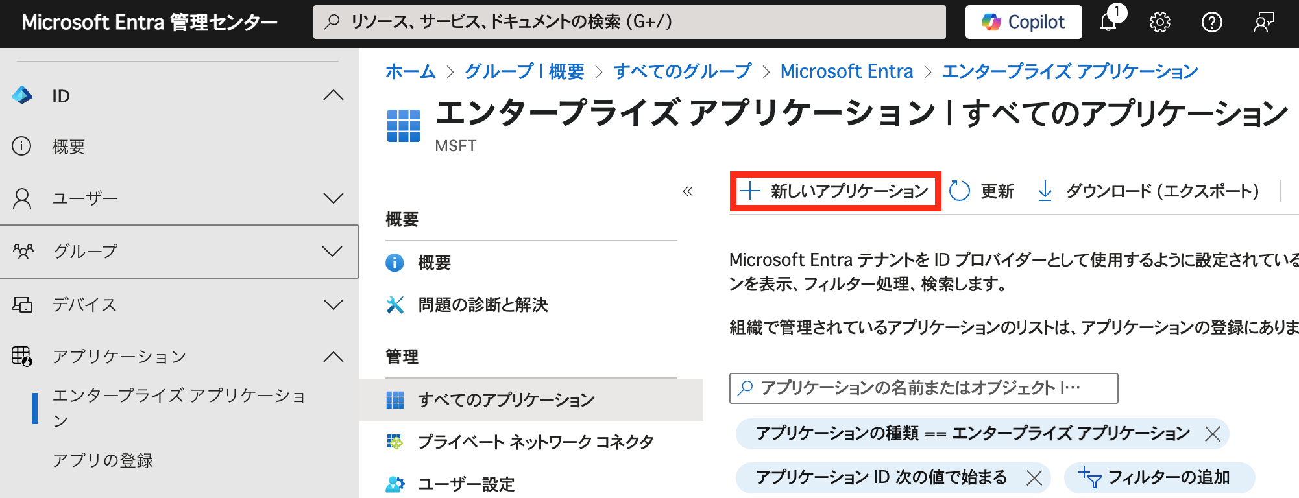Click the Microsoft Entra 管理センター title
1299x498 pixels.
coord(150,22)
